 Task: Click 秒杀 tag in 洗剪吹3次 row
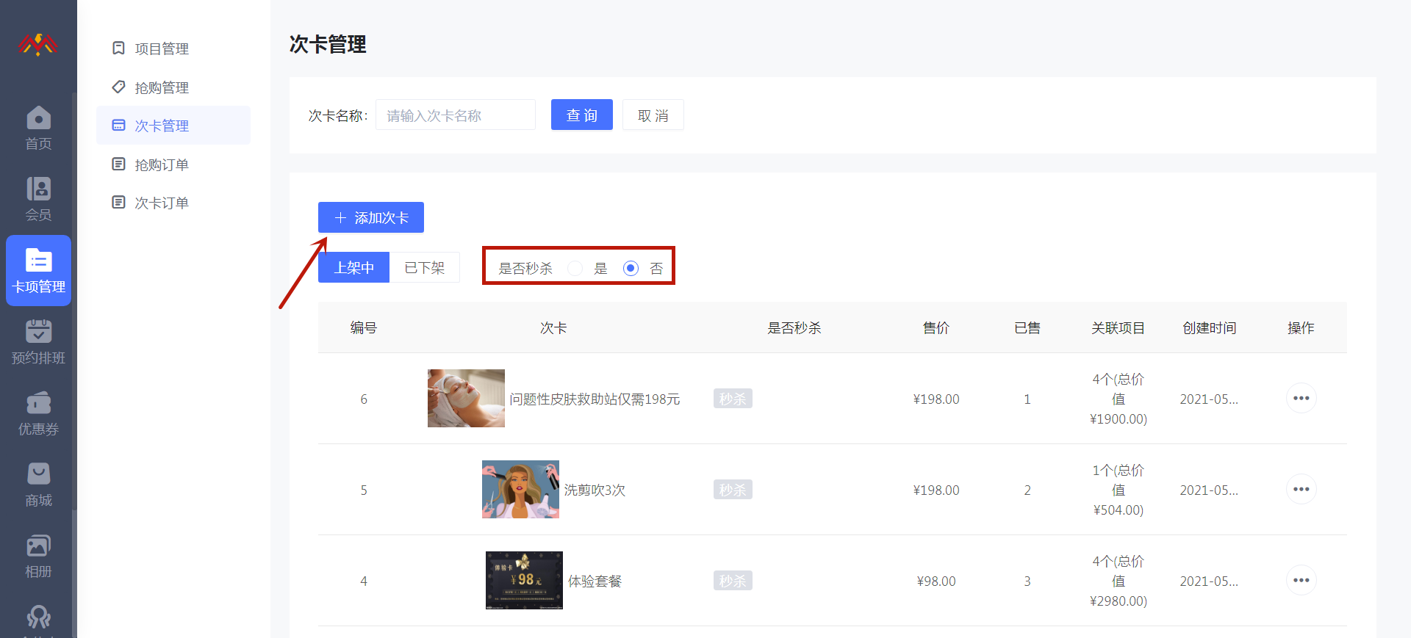coord(733,490)
